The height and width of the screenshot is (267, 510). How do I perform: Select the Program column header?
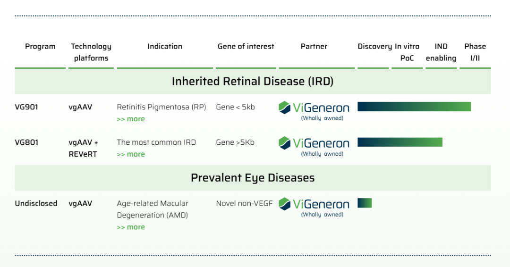tap(40, 46)
